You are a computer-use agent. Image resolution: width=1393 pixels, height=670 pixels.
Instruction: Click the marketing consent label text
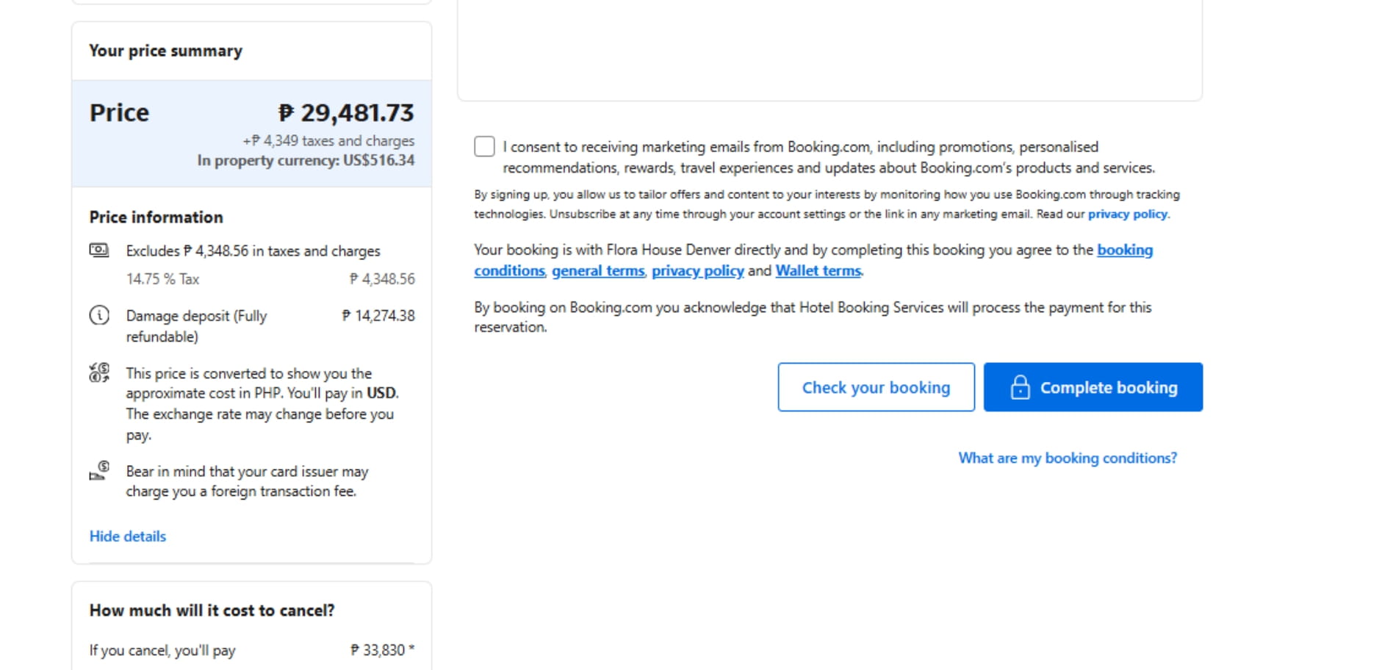pyautogui.click(x=829, y=157)
